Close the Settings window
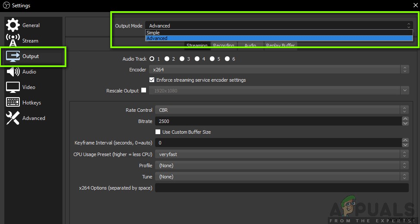This screenshot has width=420, height=224. pyautogui.click(x=415, y=5)
